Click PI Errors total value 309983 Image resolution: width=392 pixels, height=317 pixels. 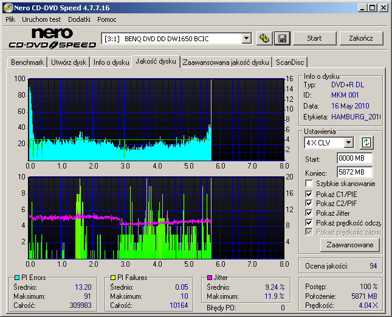(x=80, y=305)
